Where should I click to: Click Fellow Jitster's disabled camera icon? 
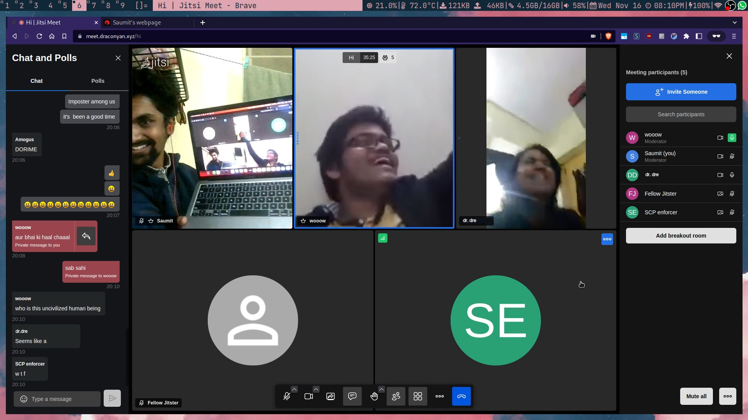coord(720,194)
